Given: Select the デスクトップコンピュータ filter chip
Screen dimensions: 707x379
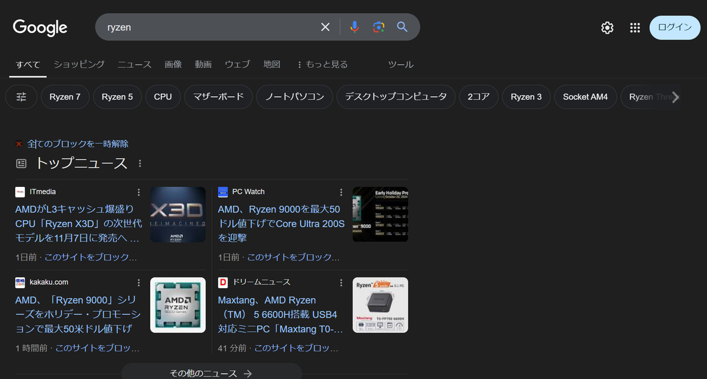Looking at the screenshot, I should click(396, 97).
